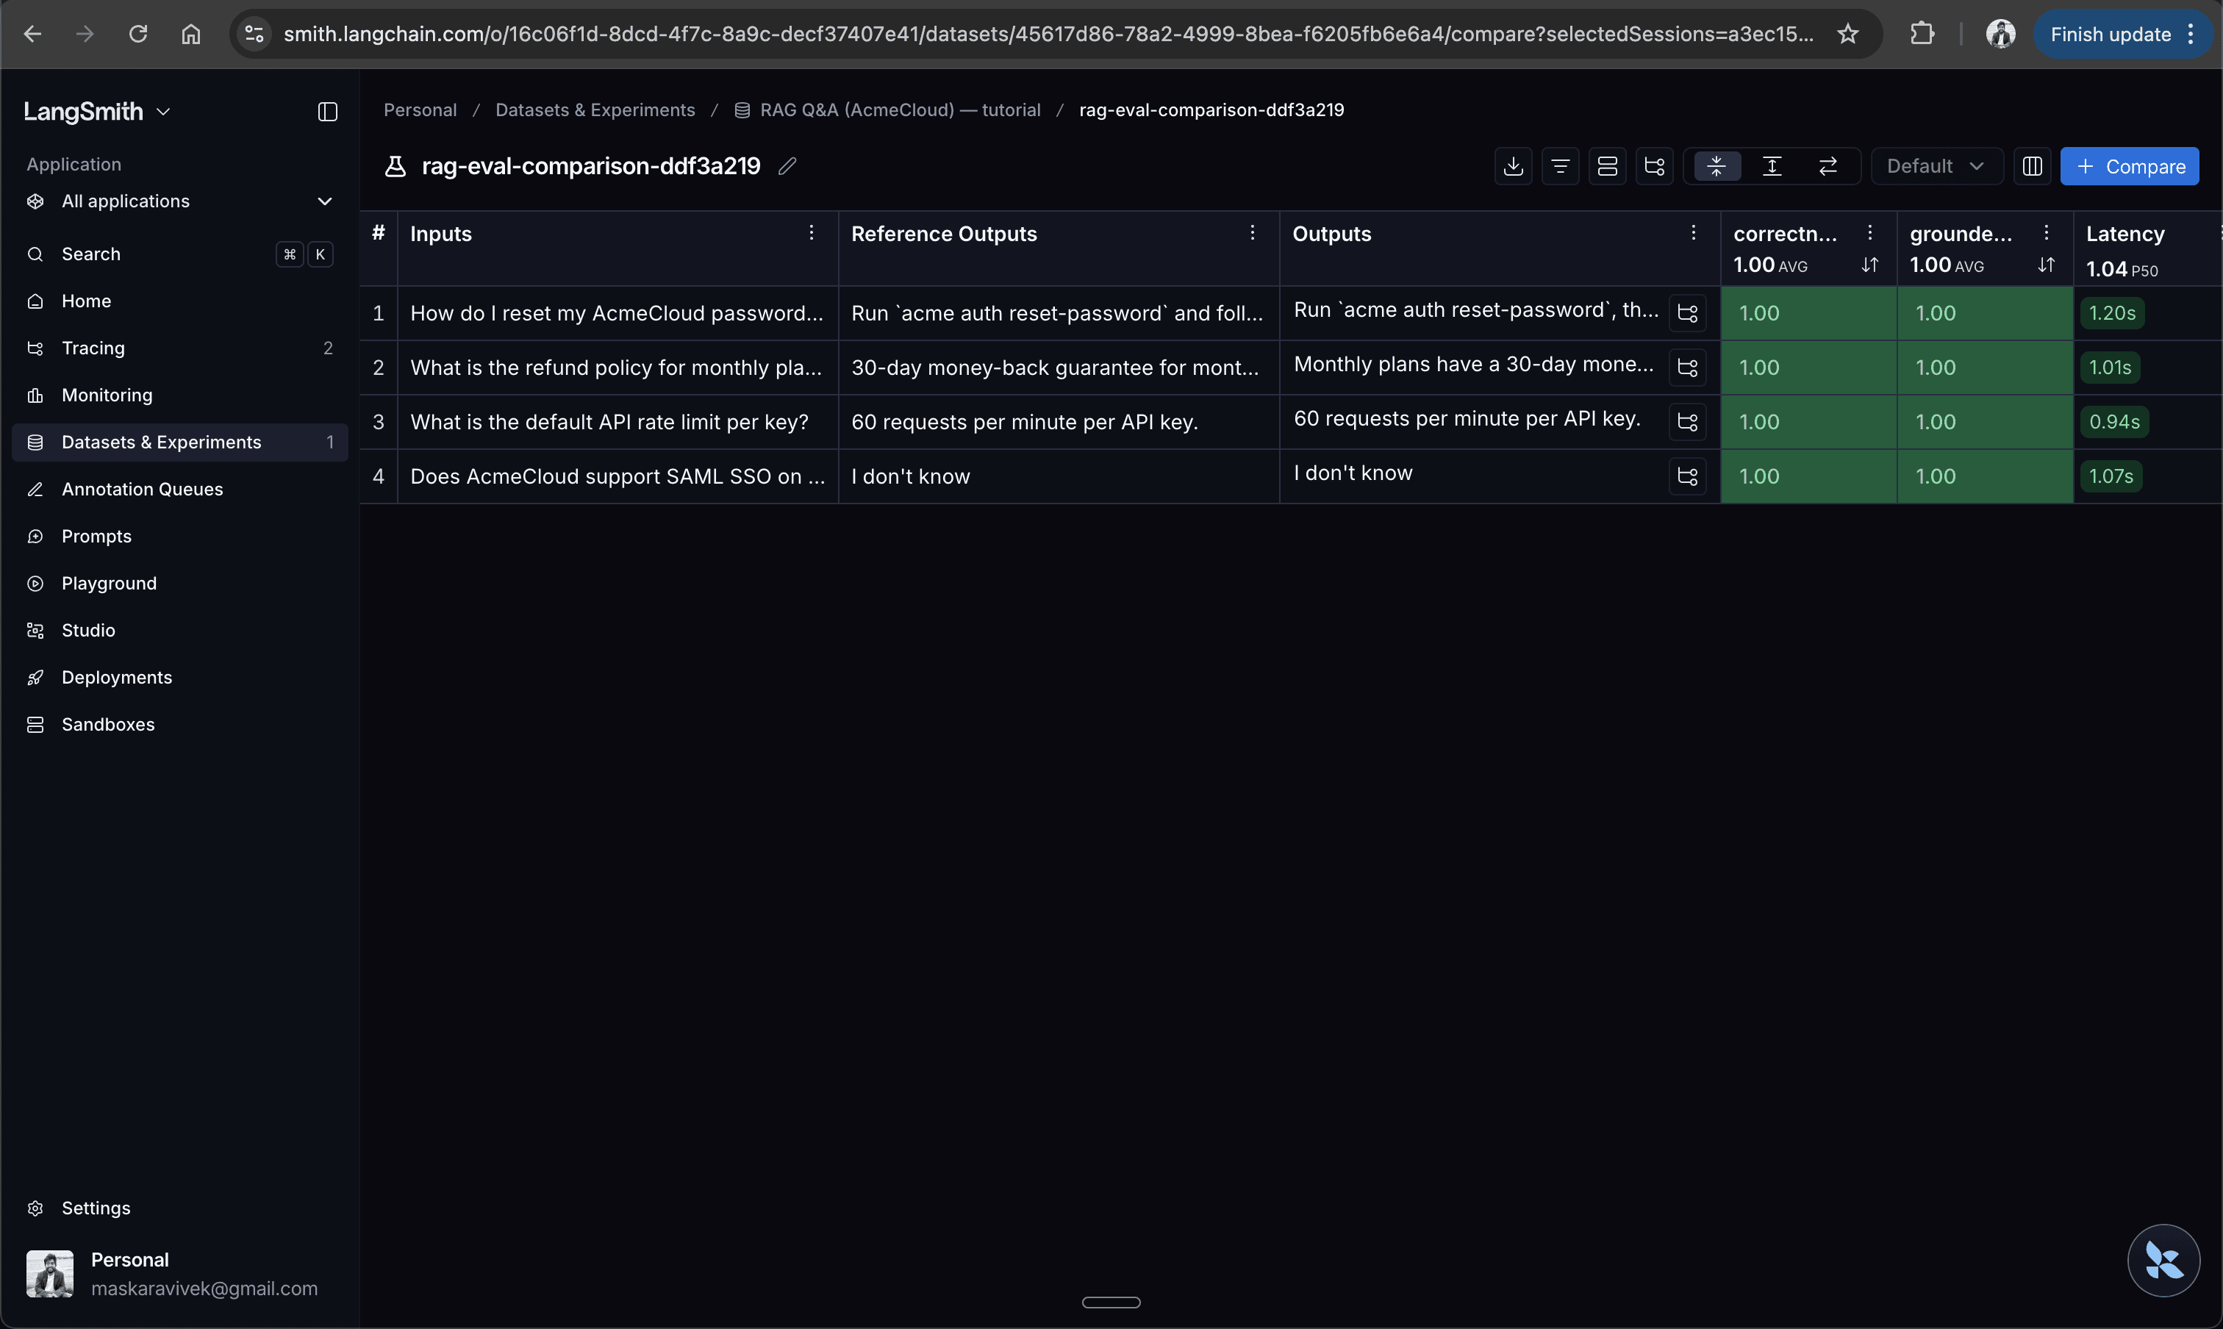Screen dimensions: 2223x1329
Task: Collapse the left sidebar panel icon
Action: (x=327, y=112)
